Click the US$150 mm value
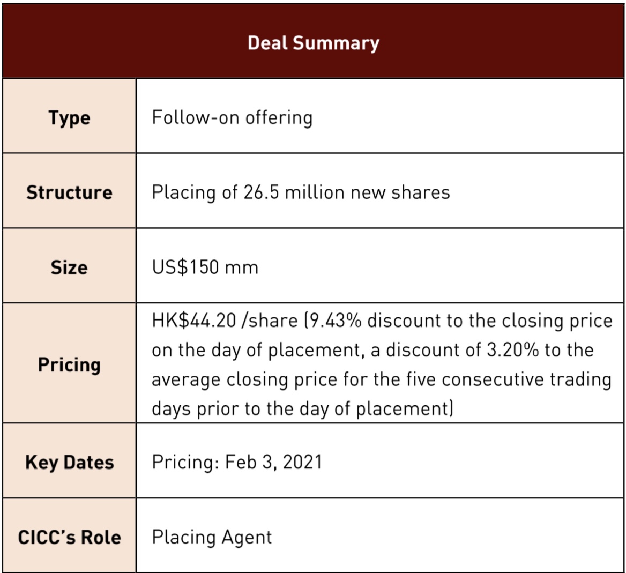This screenshot has width=626, height=573. point(205,266)
